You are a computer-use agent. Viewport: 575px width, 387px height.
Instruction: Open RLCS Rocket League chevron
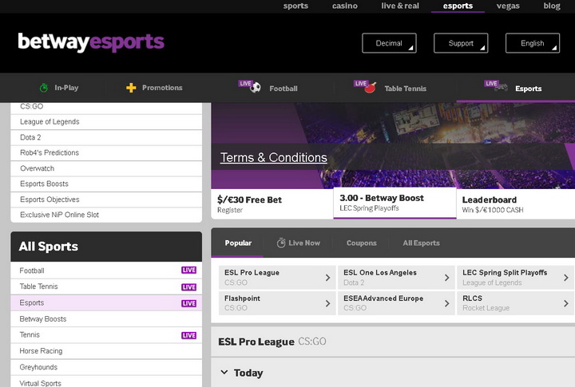tap(566, 303)
